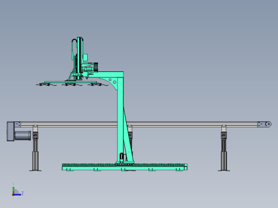Select the long horizontal conveyor beam
Screen dimensions: 278x208
click(139, 124)
